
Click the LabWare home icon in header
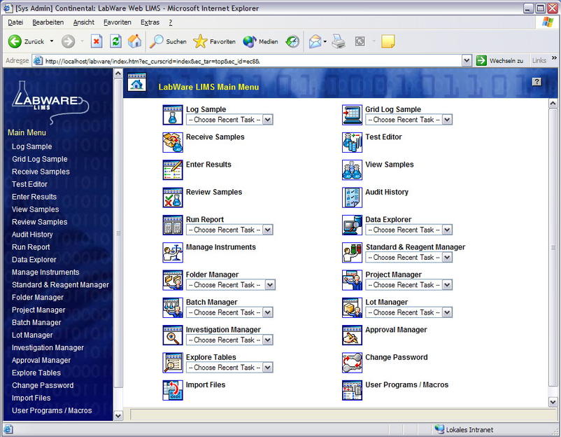pos(136,82)
